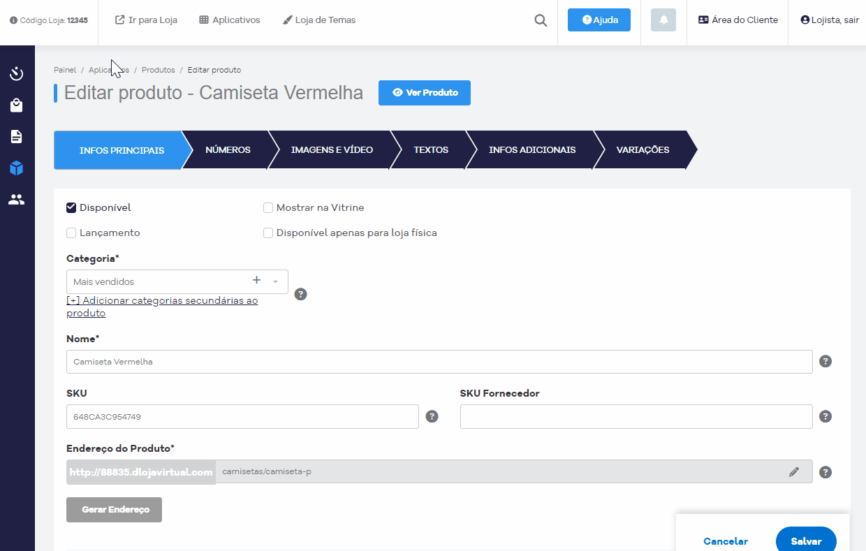Expand the Categoria dropdown arrow

[x=275, y=282]
